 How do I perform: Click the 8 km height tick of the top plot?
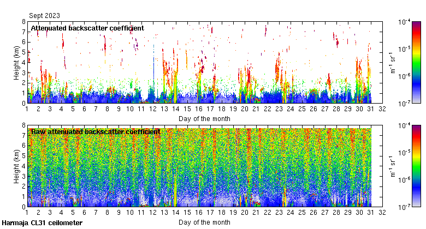coord(23,22)
